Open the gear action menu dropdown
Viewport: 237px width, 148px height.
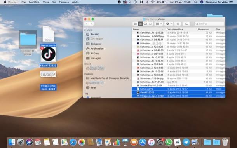(169, 24)
